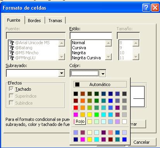Switch to the Tramas tab
This screenshot has width=160, height=148.
point(55,21)
